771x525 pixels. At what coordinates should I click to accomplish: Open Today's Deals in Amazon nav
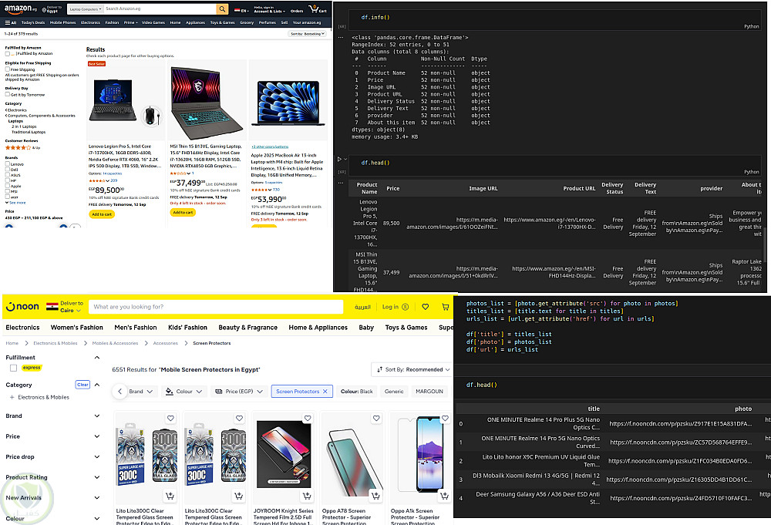(33, 22)
